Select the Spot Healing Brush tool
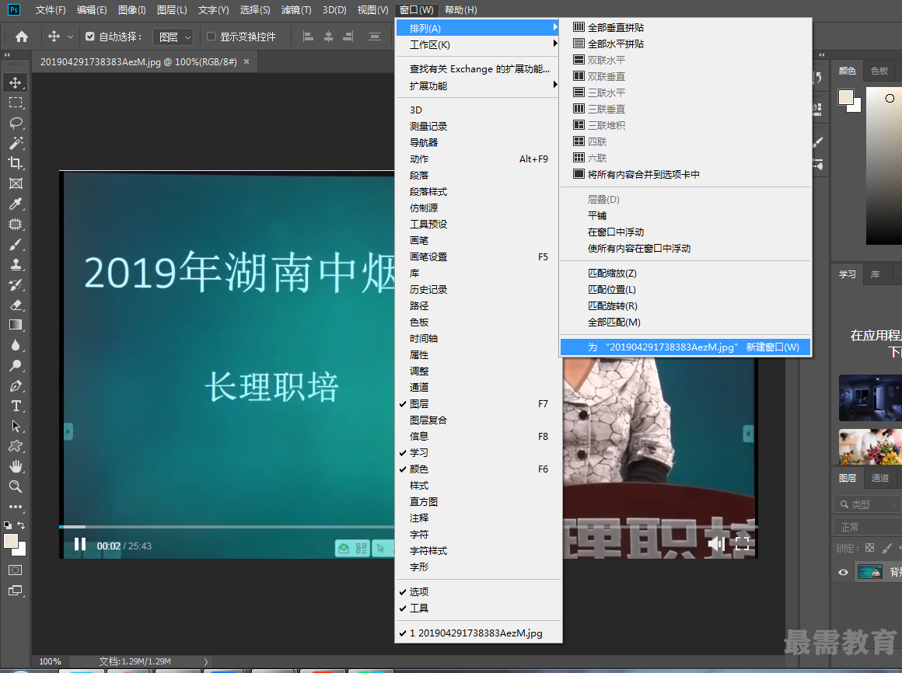 (x=16, y=224)
